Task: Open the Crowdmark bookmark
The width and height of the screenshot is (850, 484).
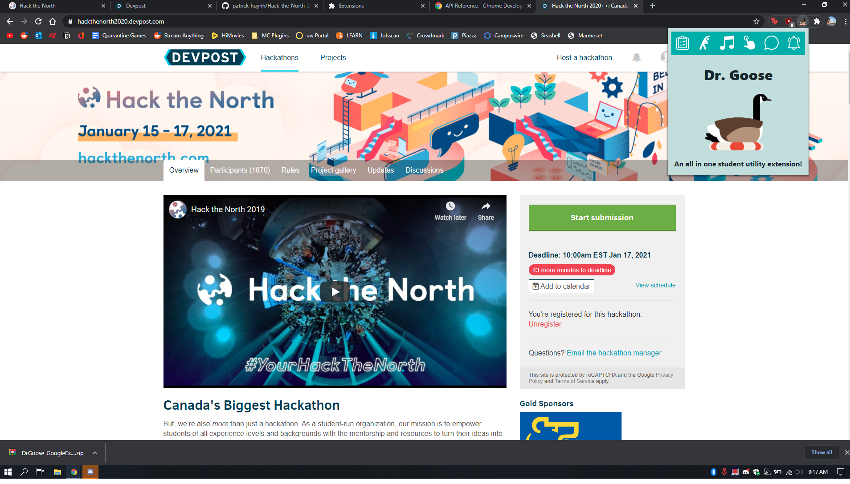Action: coord(425,36)
